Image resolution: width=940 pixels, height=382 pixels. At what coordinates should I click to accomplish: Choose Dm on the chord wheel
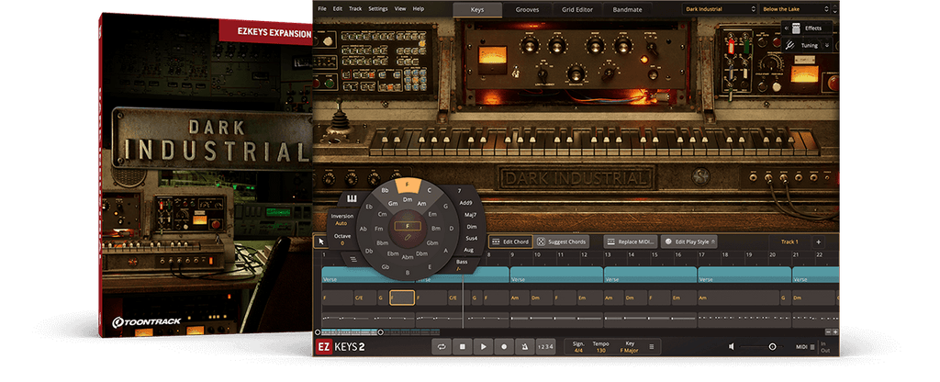[407, 199]
